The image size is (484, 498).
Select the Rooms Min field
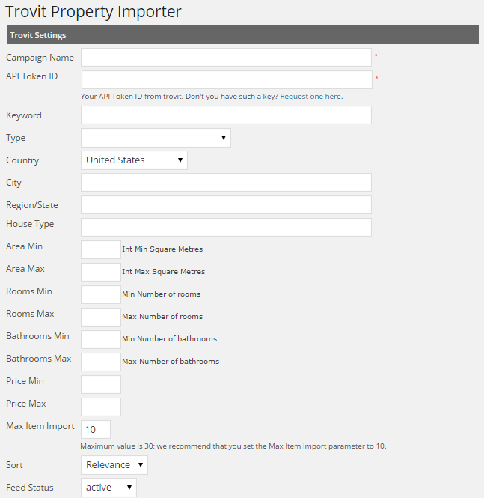coord(101,295)
